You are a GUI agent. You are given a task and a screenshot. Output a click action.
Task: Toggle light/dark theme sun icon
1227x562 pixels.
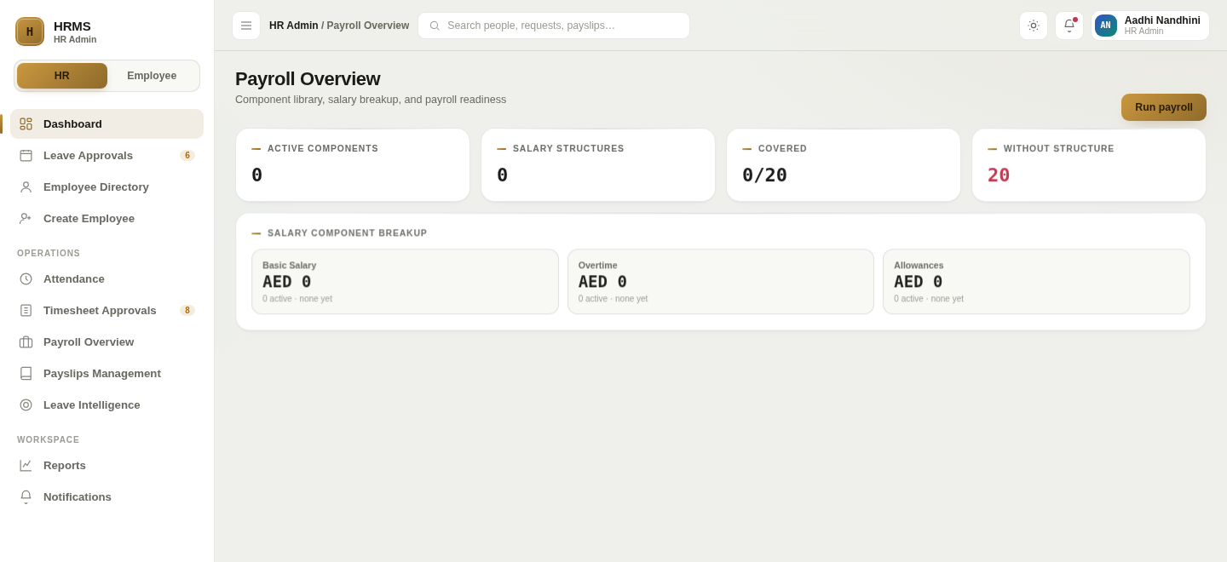click(x=1034, y=26)
